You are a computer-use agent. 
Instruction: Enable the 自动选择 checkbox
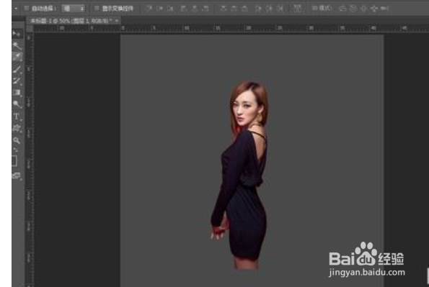pos(26,9)
